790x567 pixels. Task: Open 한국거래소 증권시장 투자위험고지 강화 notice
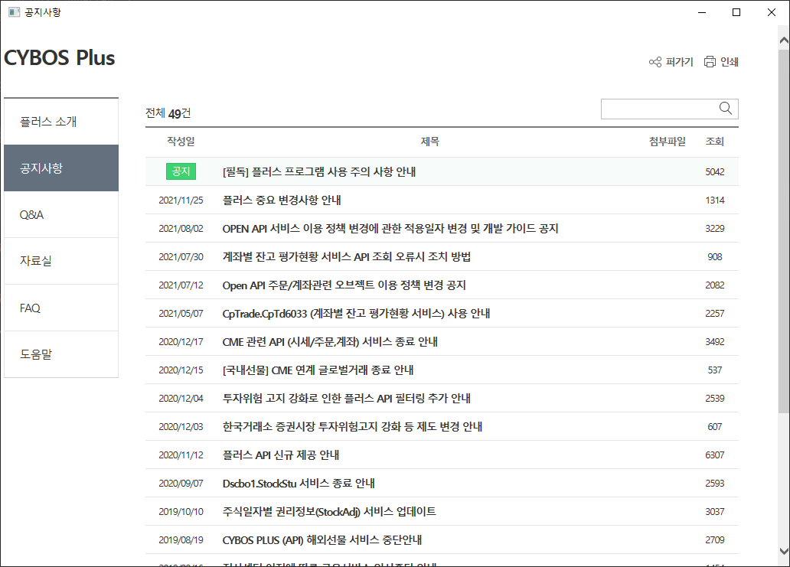pyautogui.click(x=352, y=426)
